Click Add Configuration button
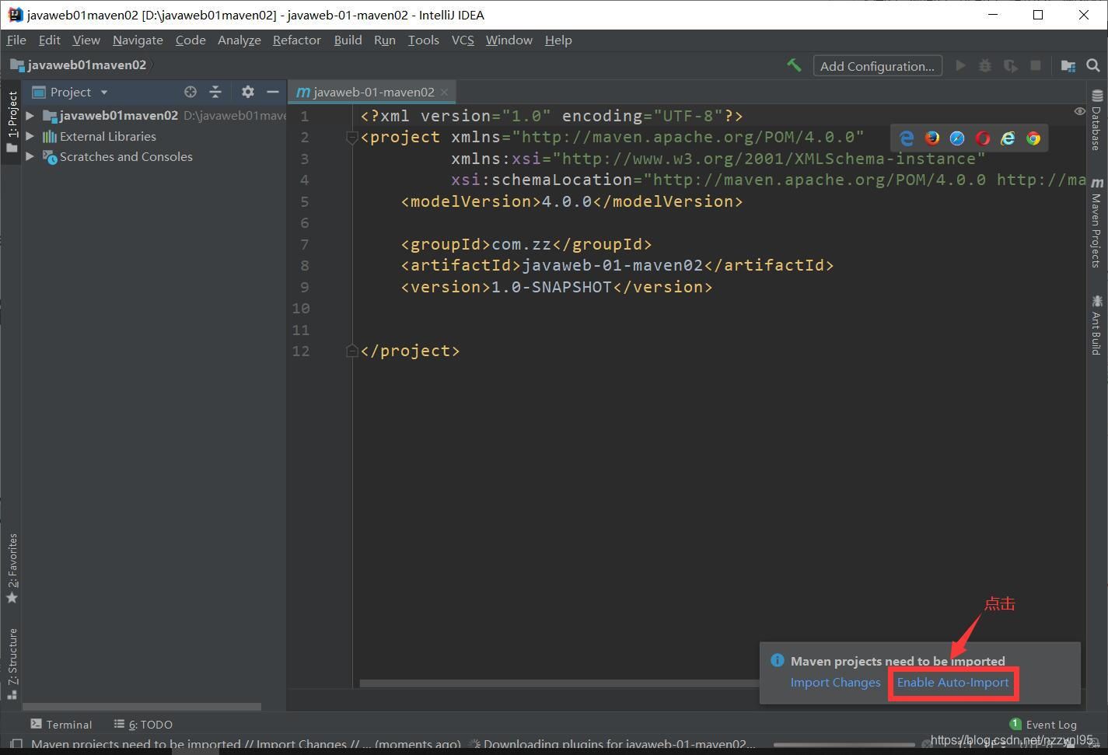Viewport: 1108px width, 755px height. pos(878,66)
